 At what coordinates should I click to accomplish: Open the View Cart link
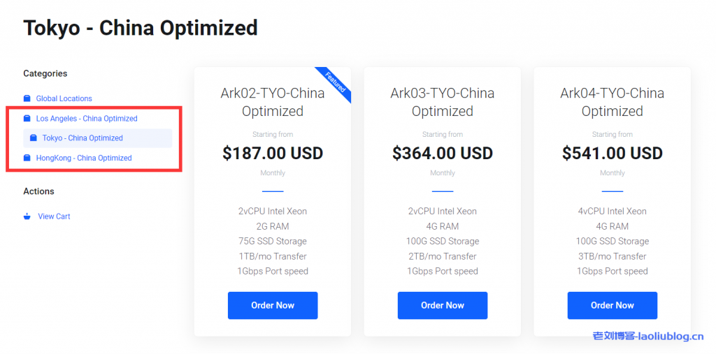(54, 216)
